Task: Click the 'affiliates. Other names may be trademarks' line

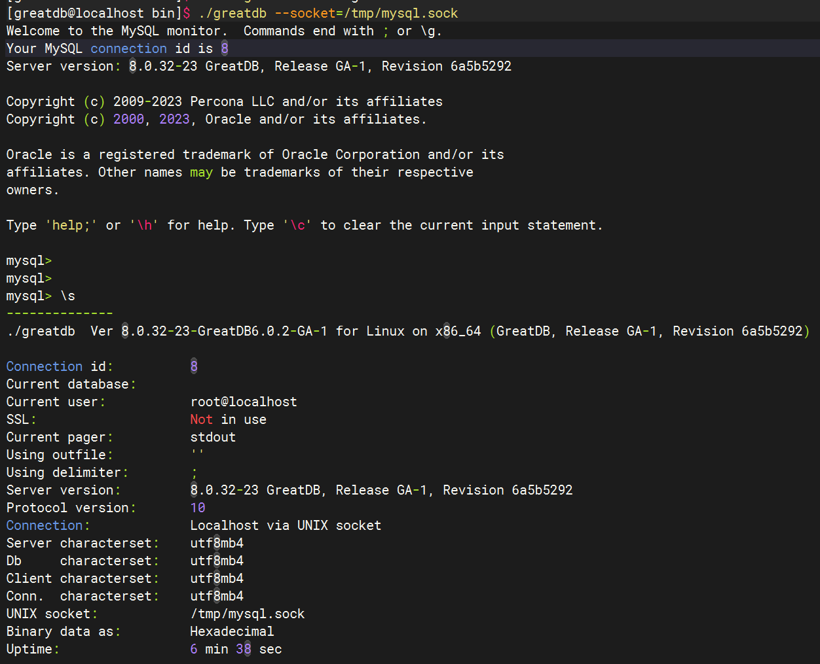Action: pyautogui.click(x=240, y=172)
